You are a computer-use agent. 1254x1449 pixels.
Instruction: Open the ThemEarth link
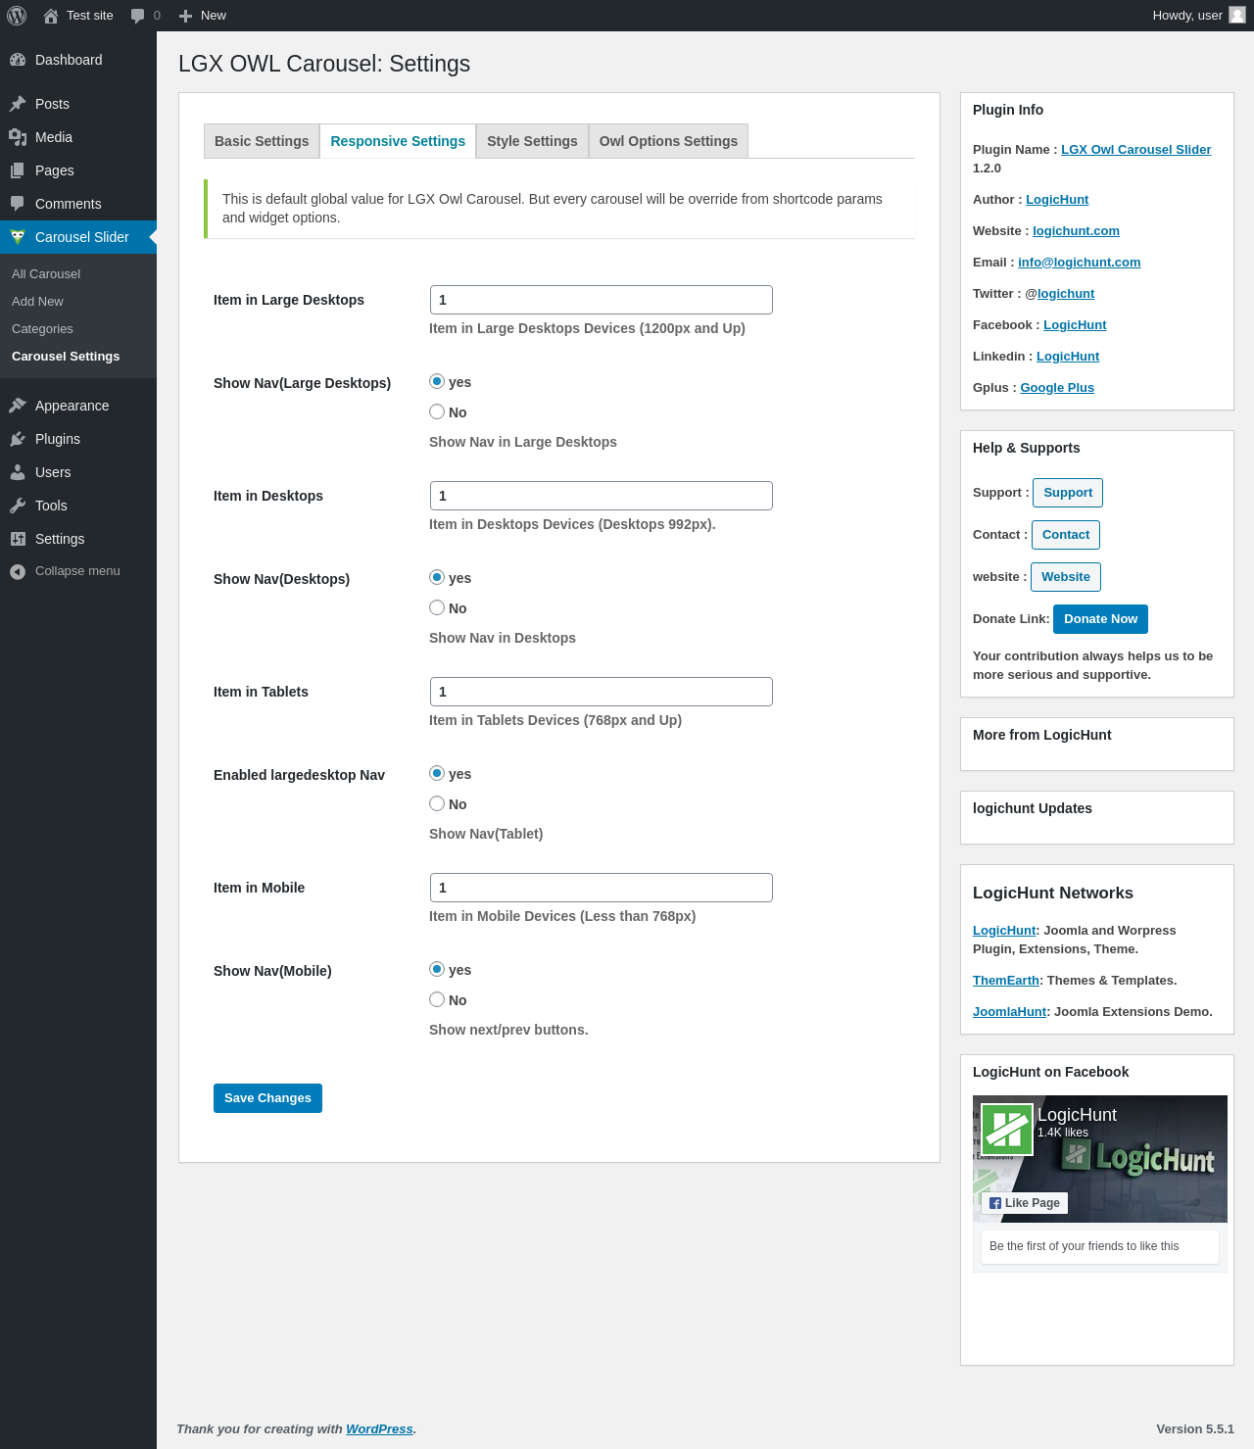1006,981
